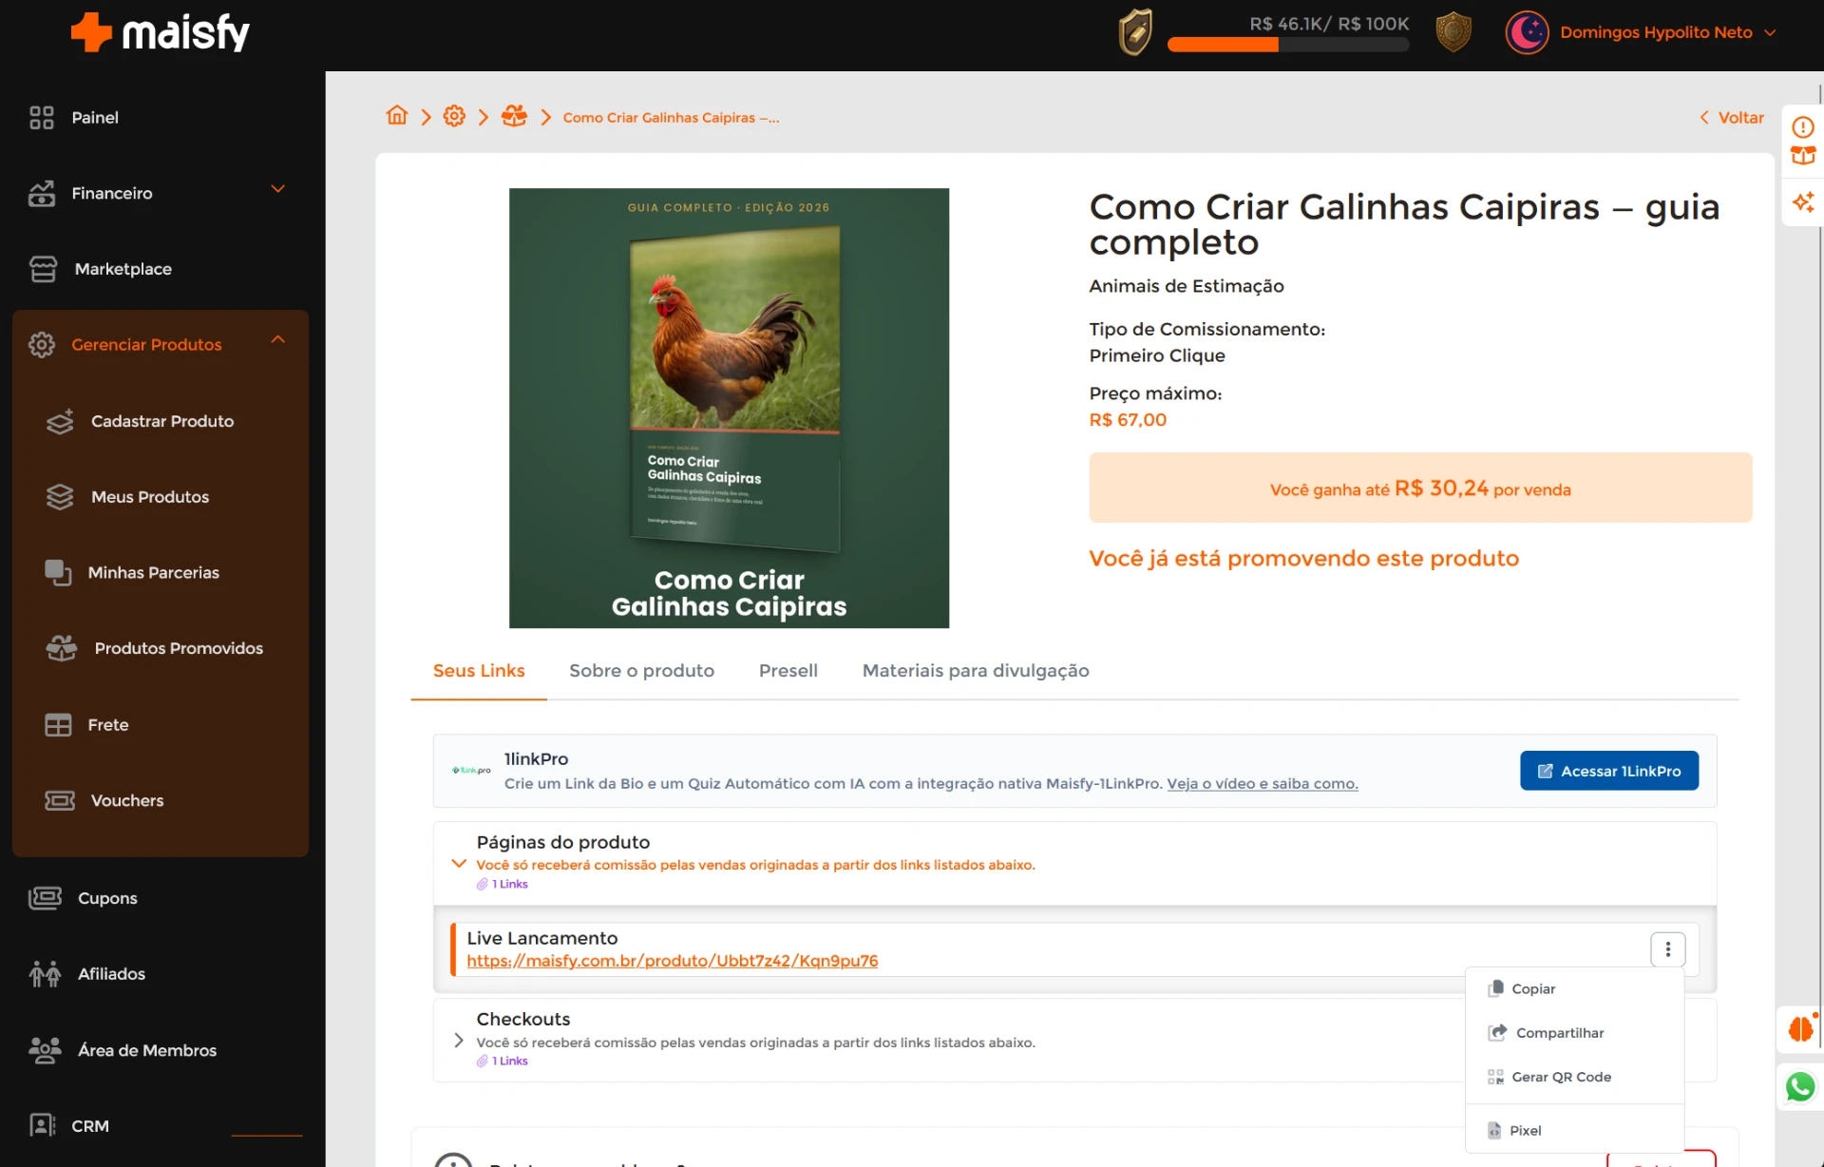Click Voltar to go back
This screenshot has height=1167, width=1824.
(1731, 118)
